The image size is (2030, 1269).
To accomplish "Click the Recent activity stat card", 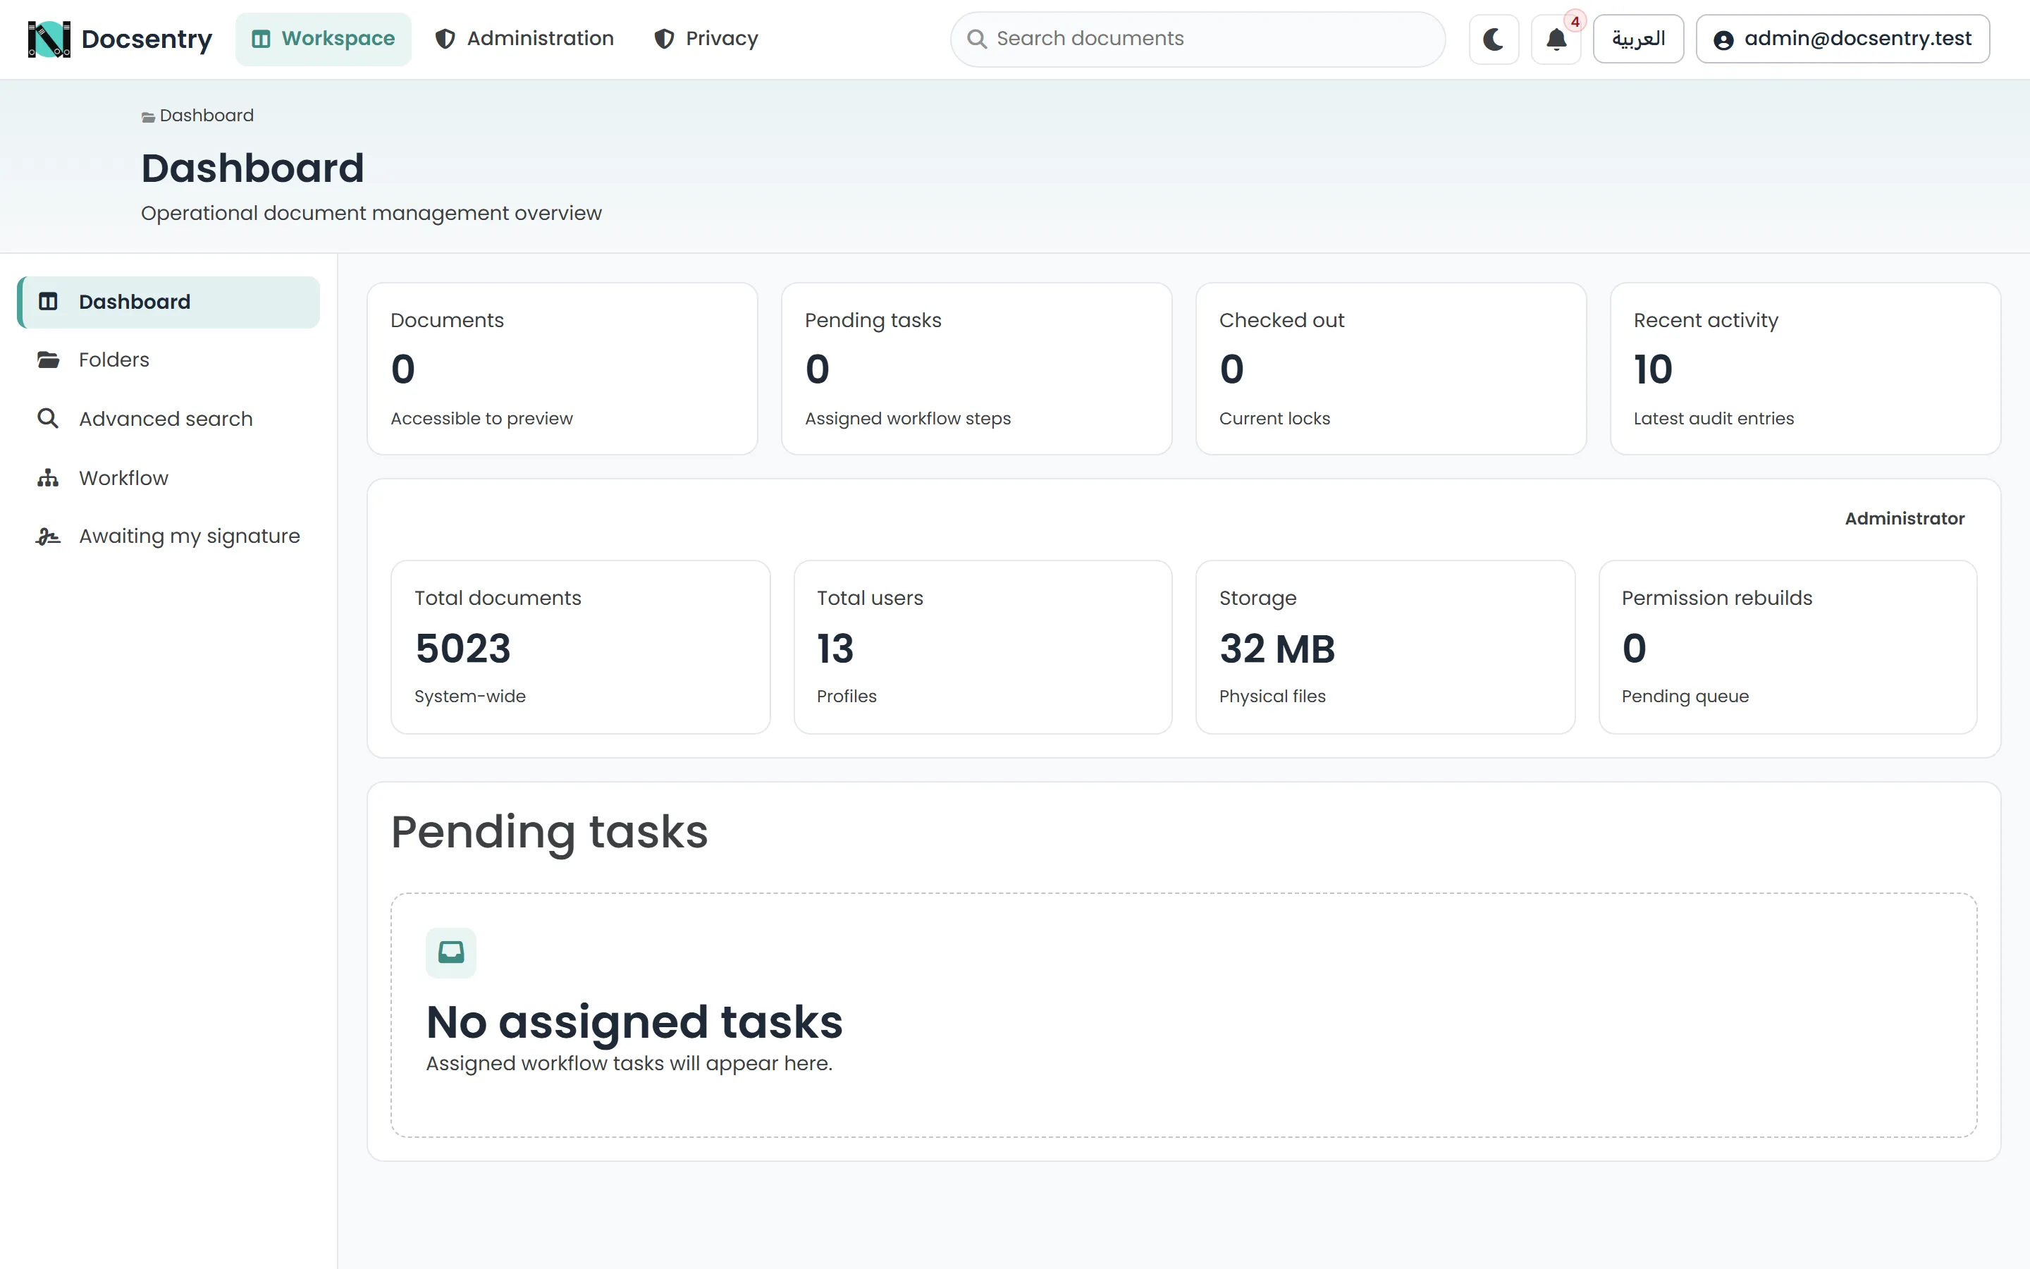I will (x=1805, y=369).
